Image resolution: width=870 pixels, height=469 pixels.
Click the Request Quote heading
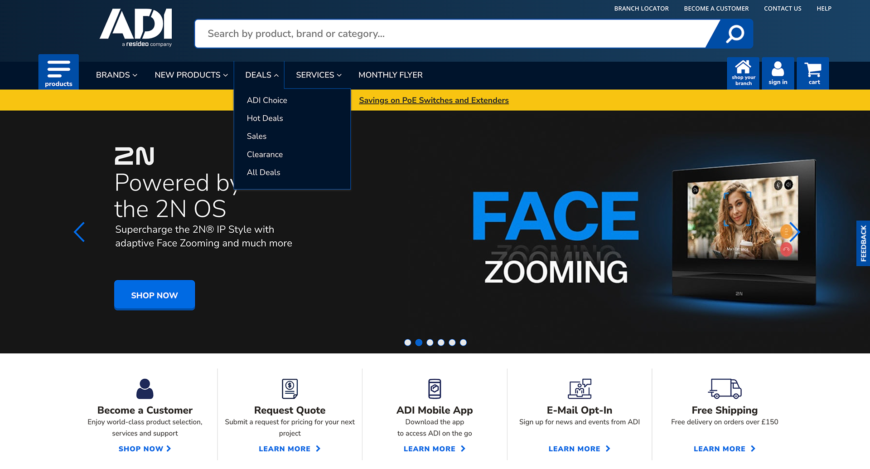[x=290, y=410]
